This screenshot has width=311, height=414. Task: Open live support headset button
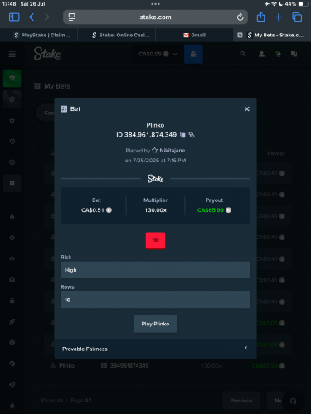[x=293, y=401]
